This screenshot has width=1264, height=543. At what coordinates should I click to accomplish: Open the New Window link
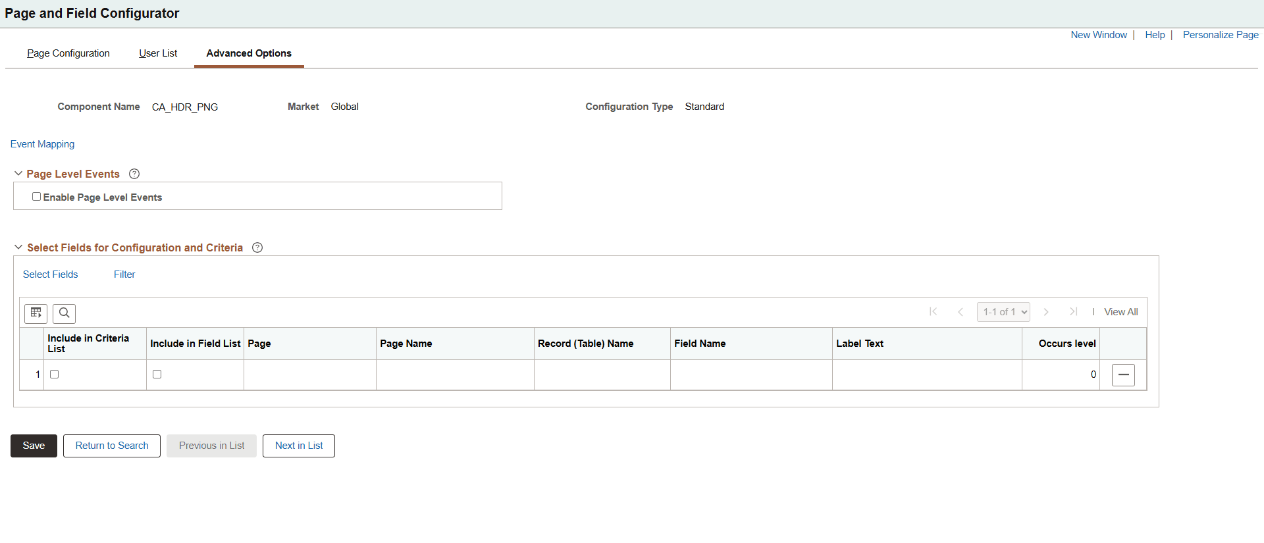[x=1099, y=35]
